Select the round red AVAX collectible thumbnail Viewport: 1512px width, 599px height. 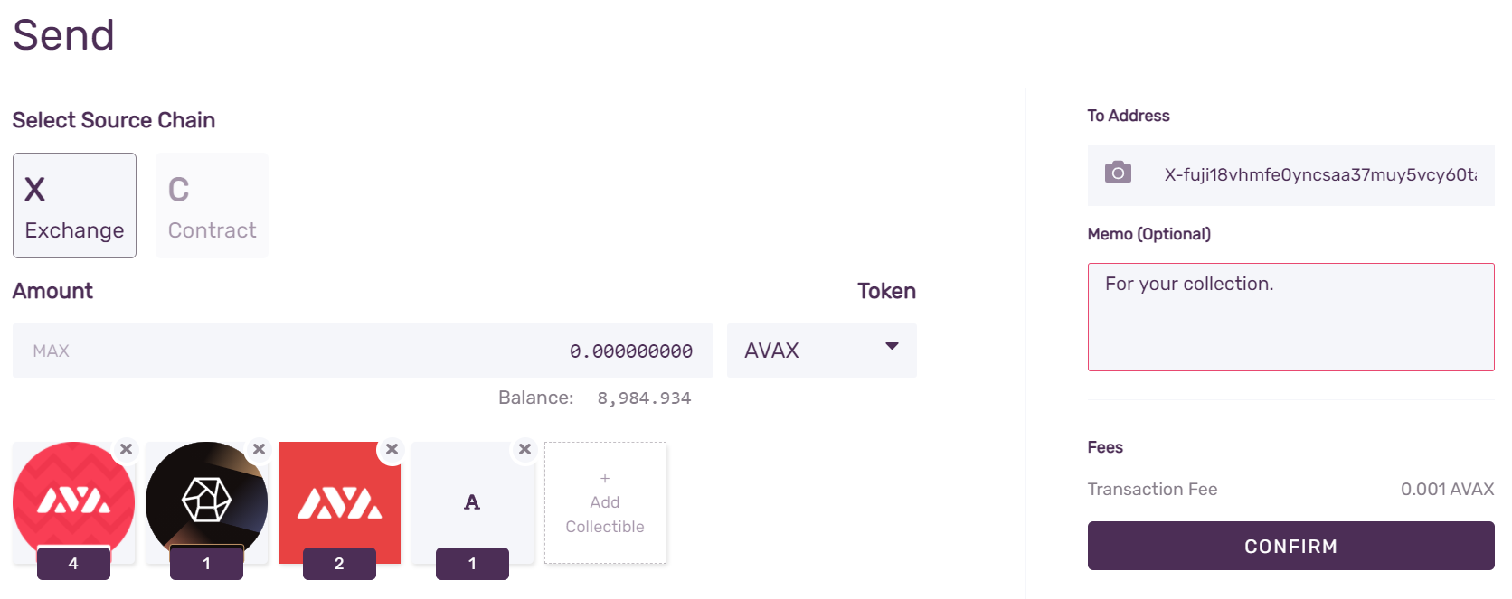(73, 502)
